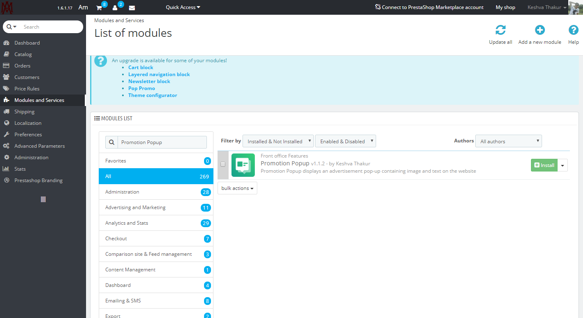Open Quick Access menu
Image resolution: width=583 pixels, height=318 pixels.
[183, 7]
